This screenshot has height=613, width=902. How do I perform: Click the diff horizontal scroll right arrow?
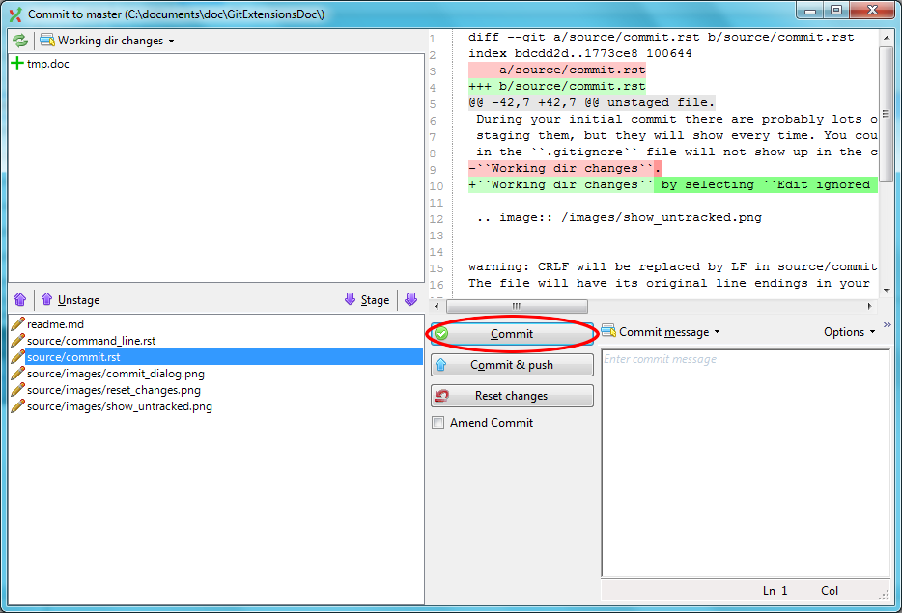tap(869, 307)
